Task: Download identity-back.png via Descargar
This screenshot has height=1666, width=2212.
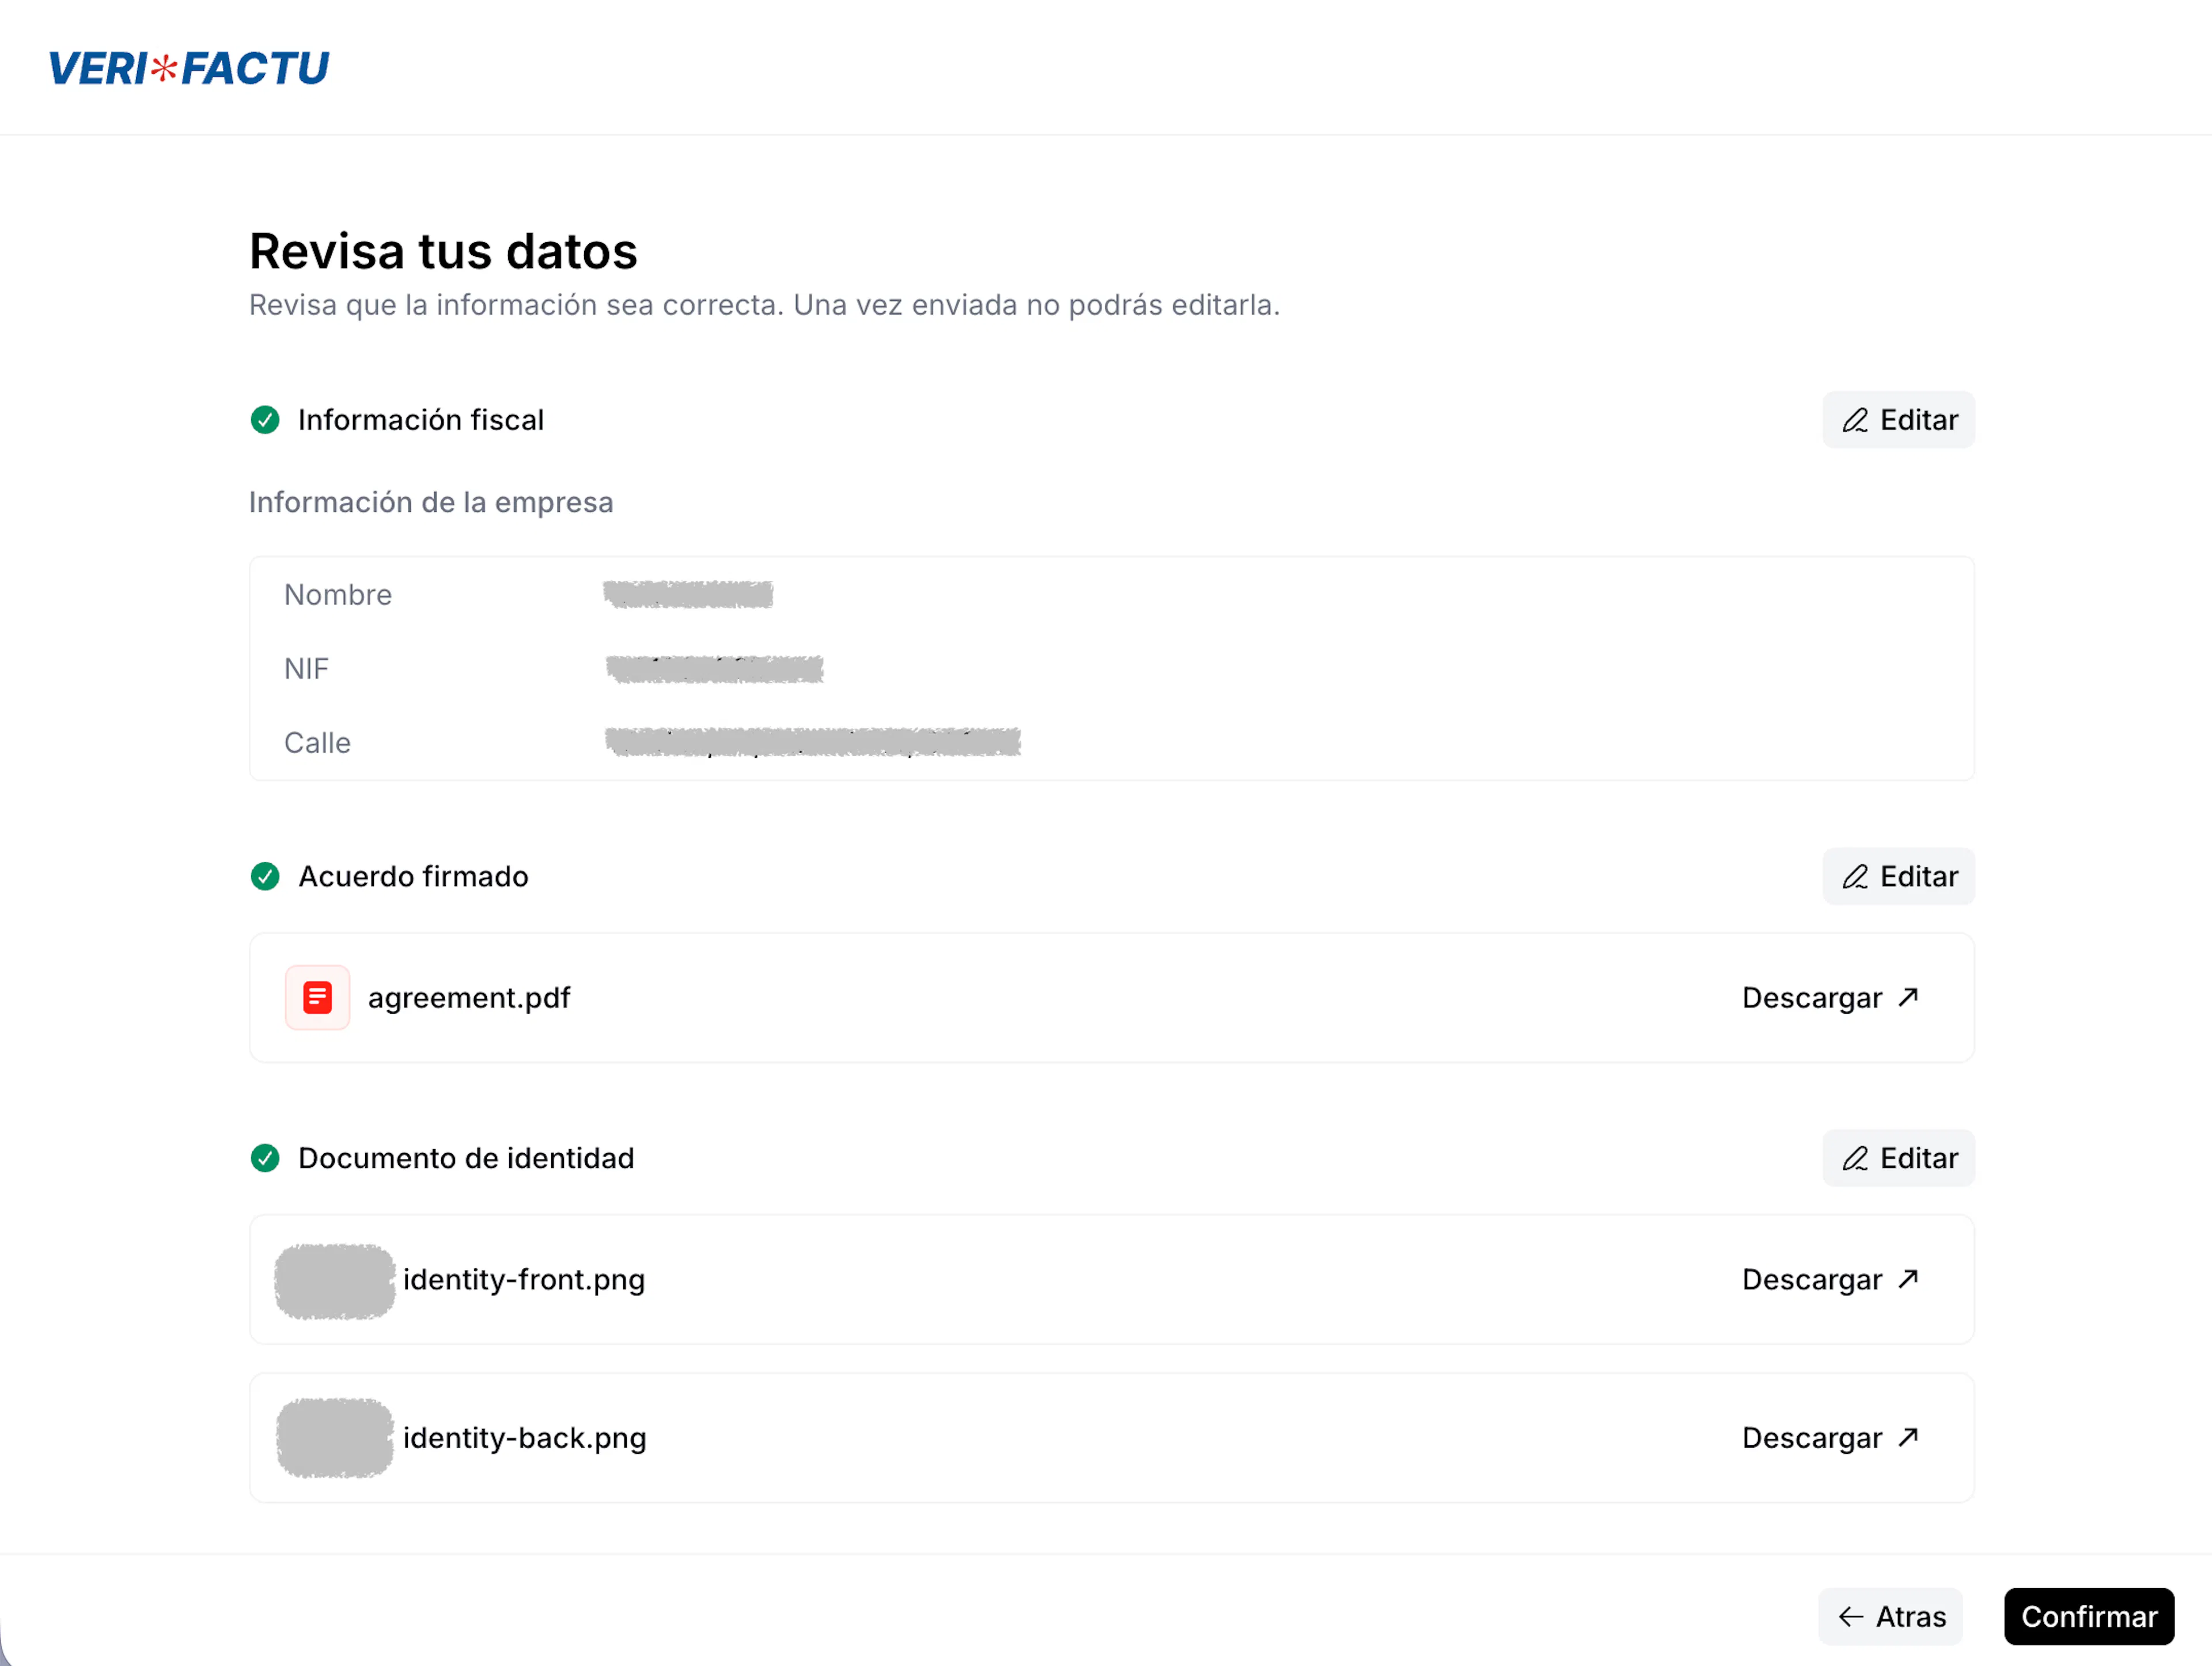Action: 1811,1438
